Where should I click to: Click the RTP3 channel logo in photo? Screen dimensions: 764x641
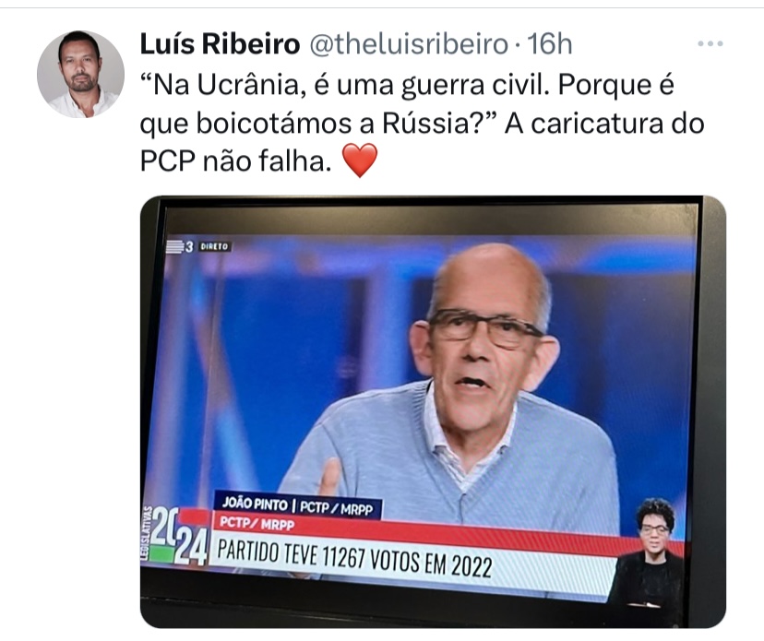click(x=180, y=247)
